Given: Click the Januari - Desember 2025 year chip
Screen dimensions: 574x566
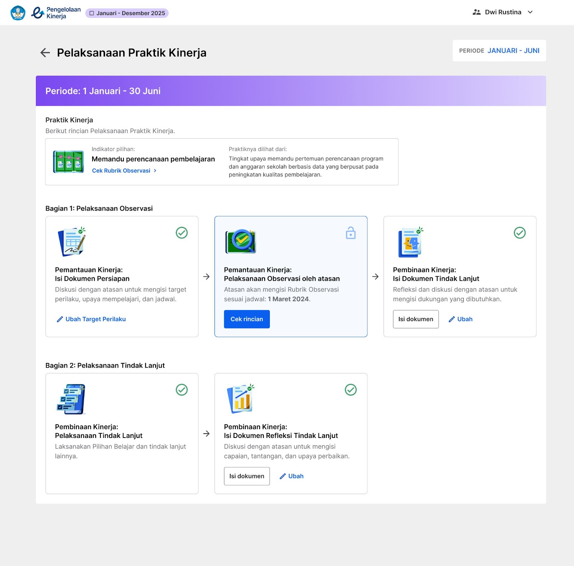Looking at the screenshot, I should 127,13.
